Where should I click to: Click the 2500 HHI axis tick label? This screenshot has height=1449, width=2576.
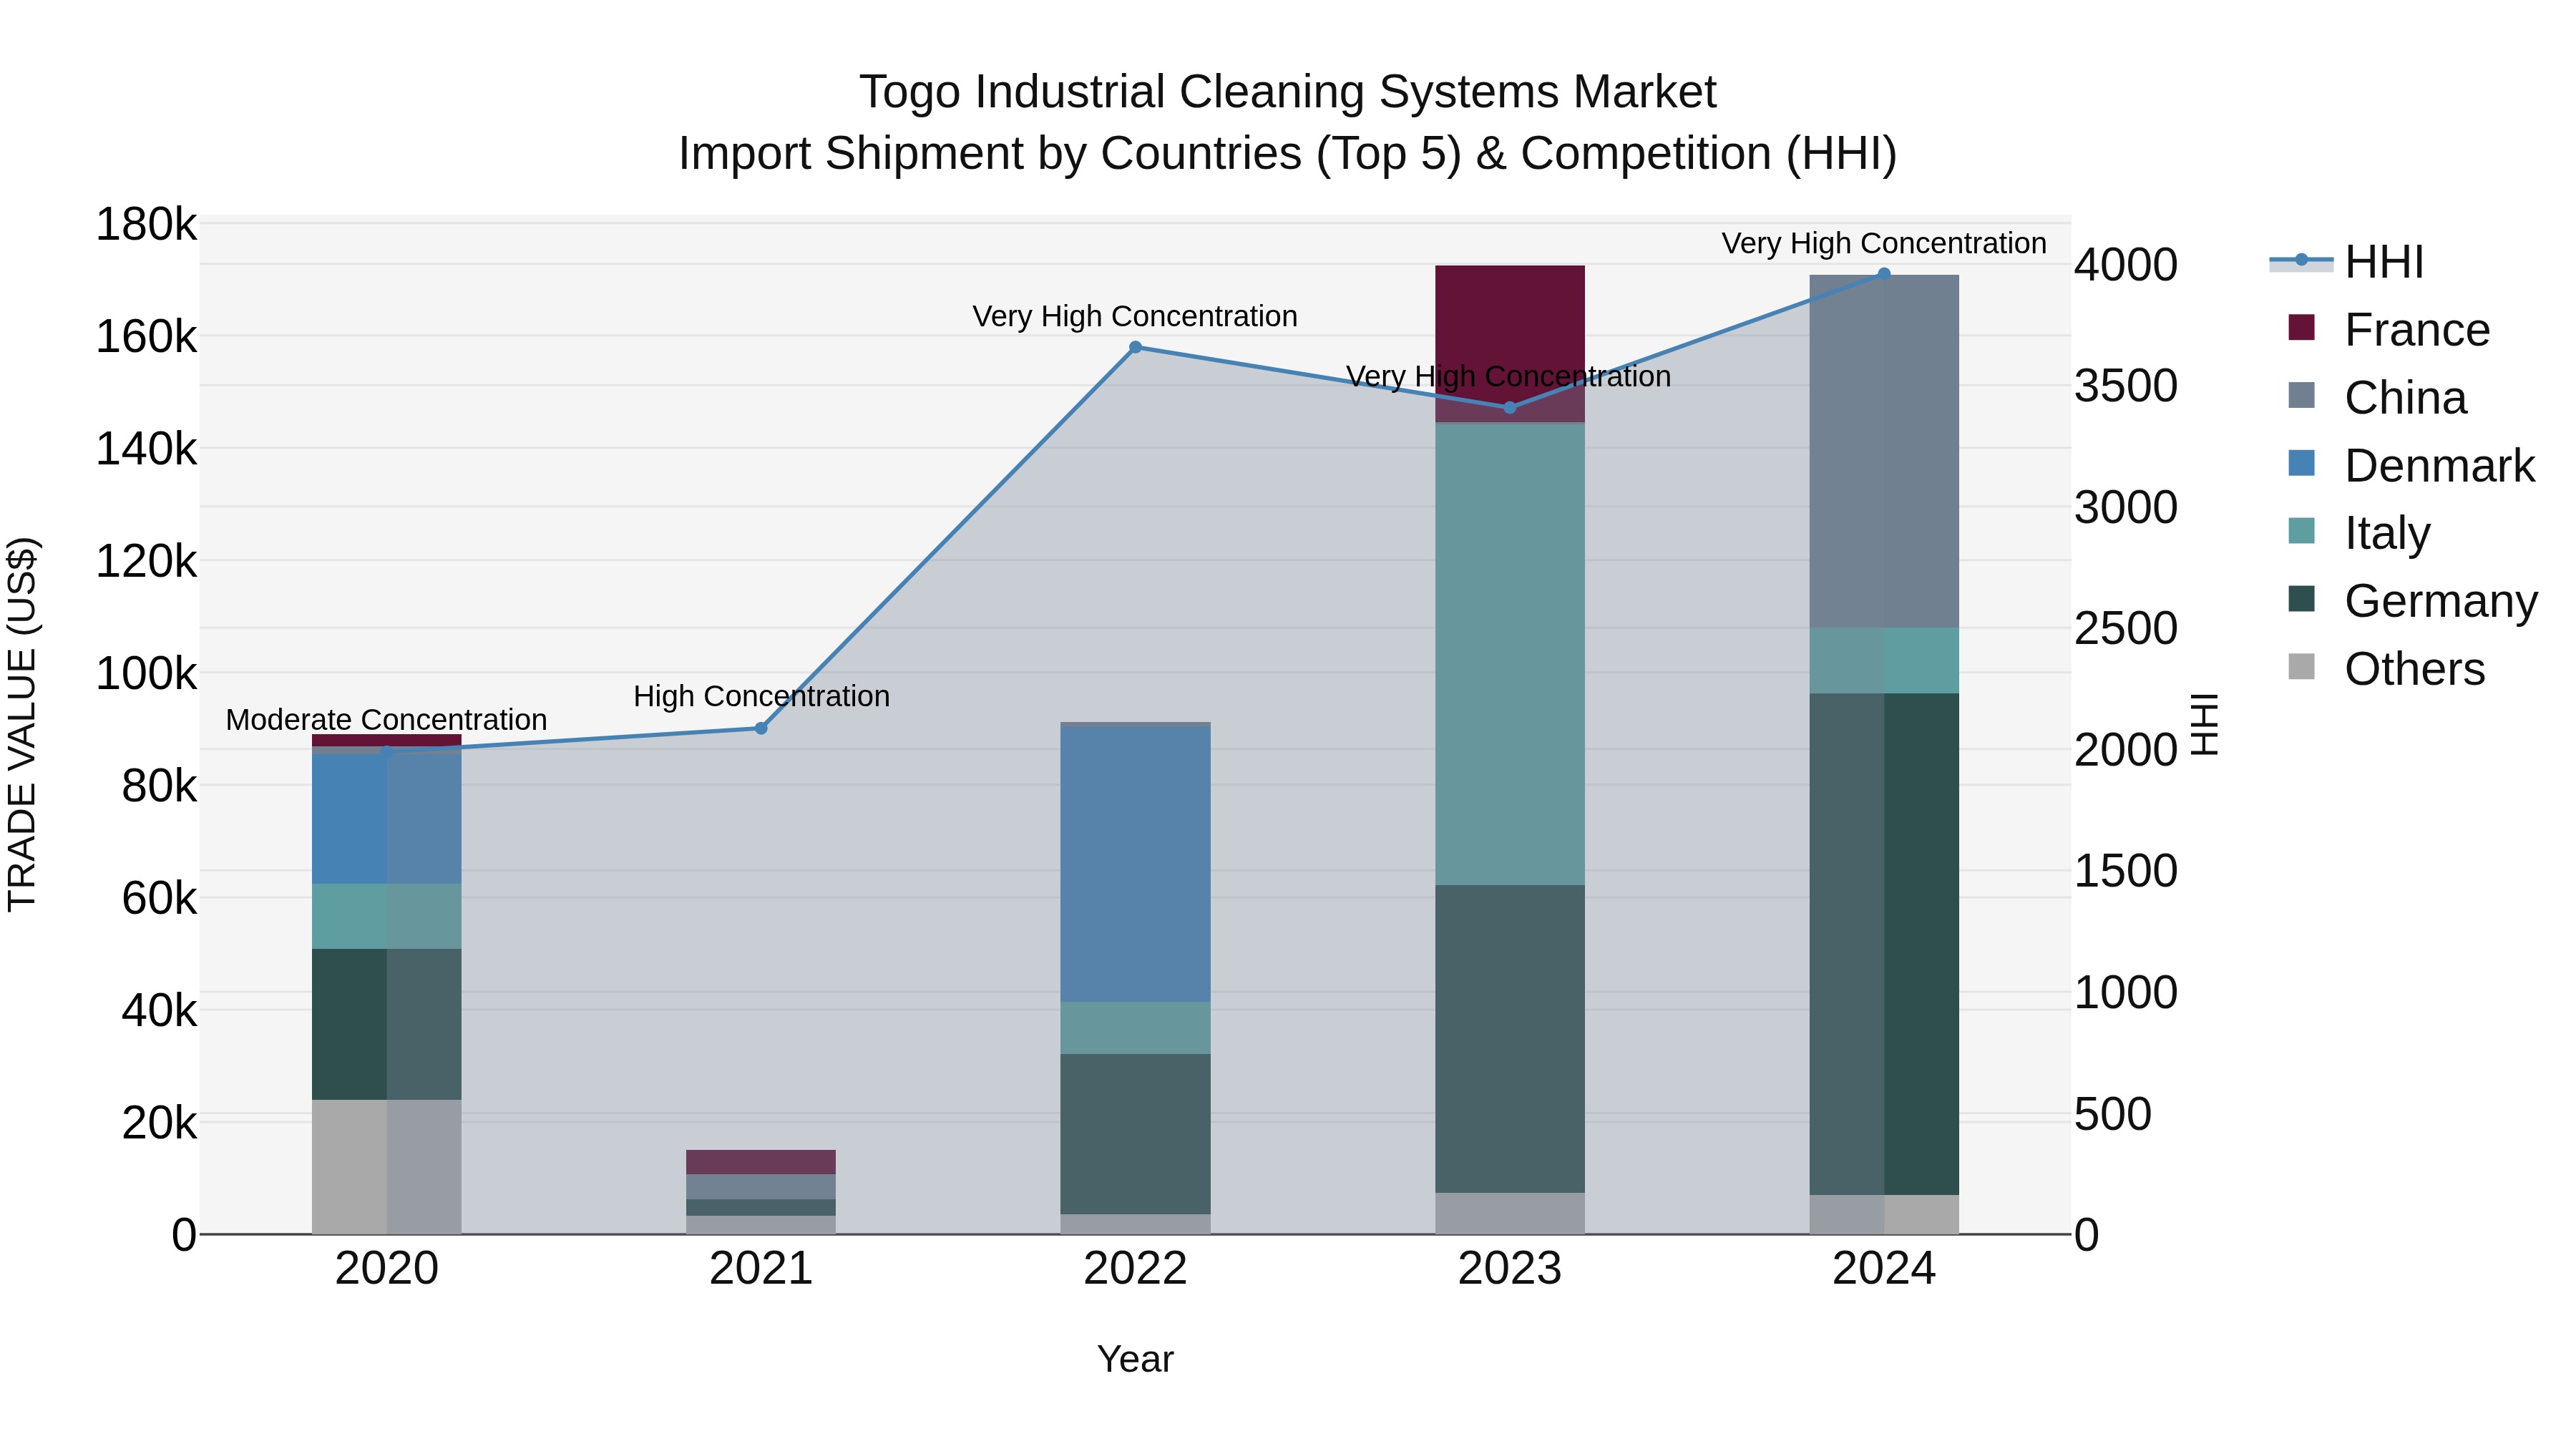point(2126,629)
